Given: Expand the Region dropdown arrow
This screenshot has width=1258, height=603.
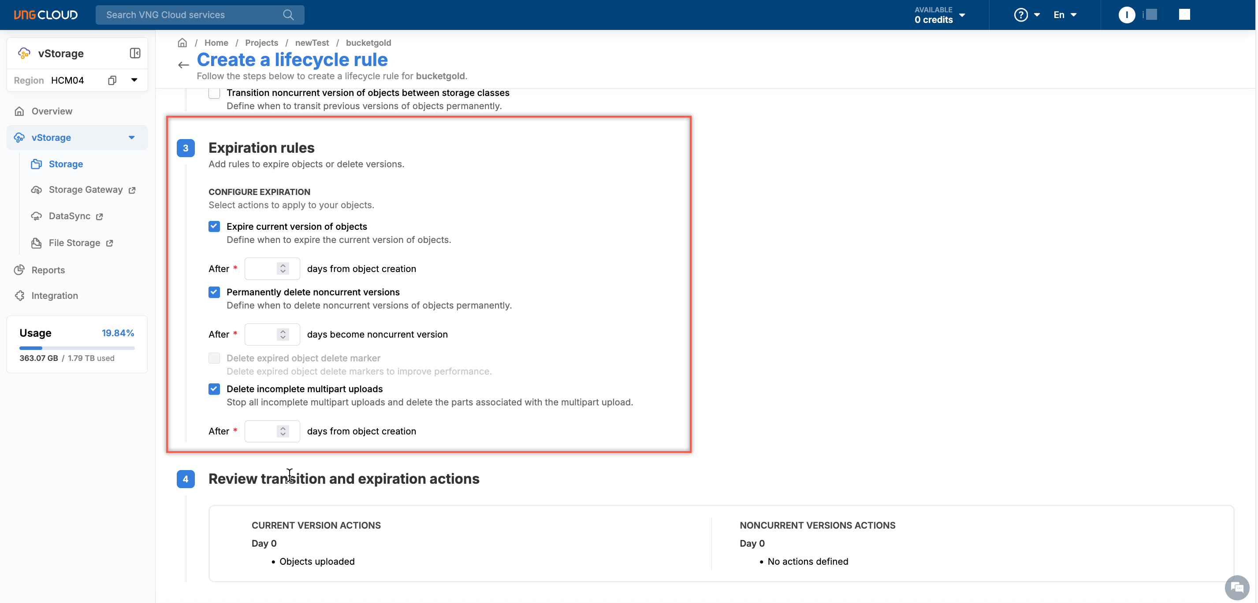Looking at the screenshot, I should (134, 80).
